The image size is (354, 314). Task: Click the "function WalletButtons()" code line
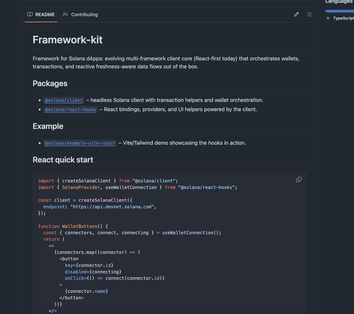coord(73,226)
